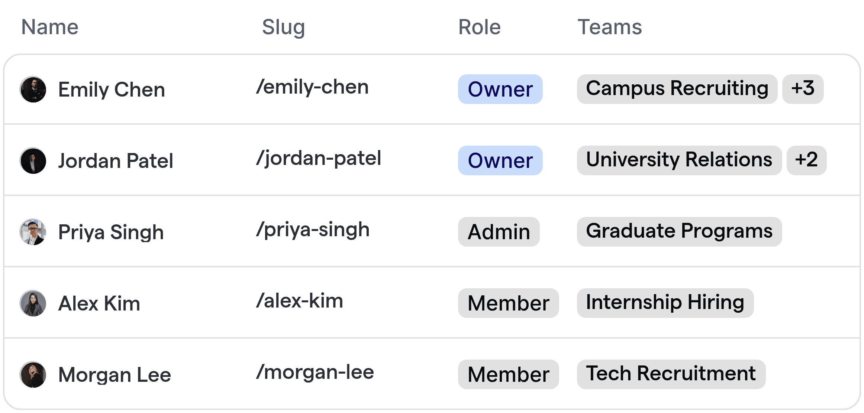Click the Slug column header
This screenshot has height=413, width=864.
pos(283,26)
